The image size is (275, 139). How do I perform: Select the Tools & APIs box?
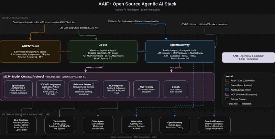click(59, 125)
